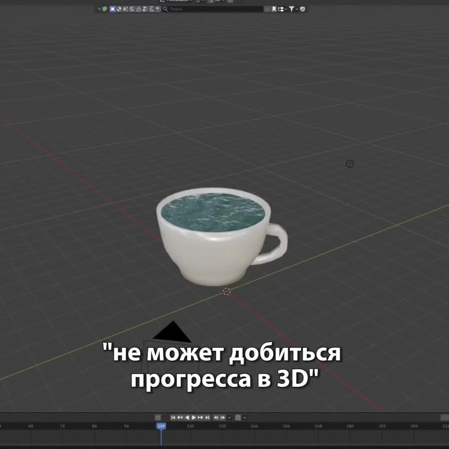The image size is (449, 449).
Task: Click frame 144 on the timeline ruler
Action: pos(254,426)
